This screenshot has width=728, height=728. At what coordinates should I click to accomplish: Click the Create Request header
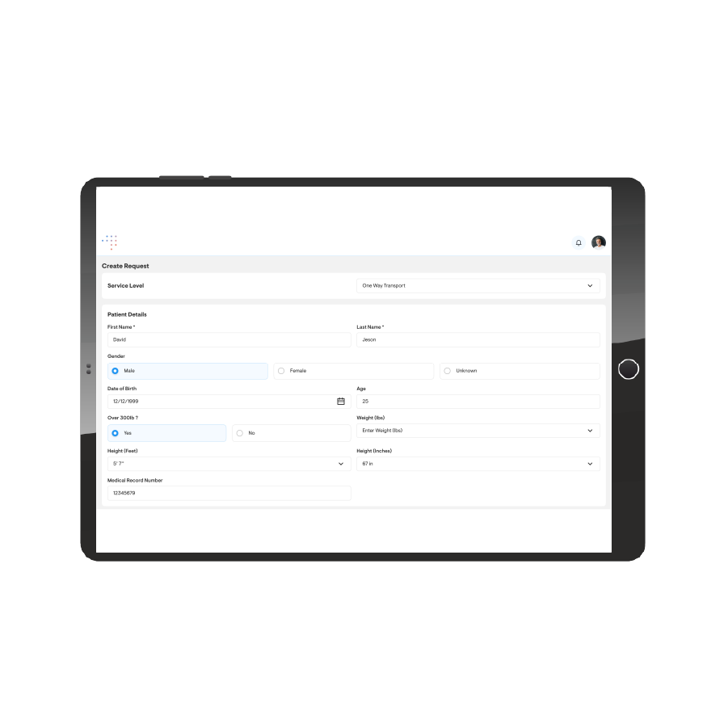point(124,266)
